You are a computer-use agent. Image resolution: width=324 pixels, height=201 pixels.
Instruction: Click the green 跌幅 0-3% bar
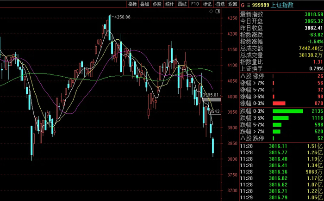(x=287, y=111)
